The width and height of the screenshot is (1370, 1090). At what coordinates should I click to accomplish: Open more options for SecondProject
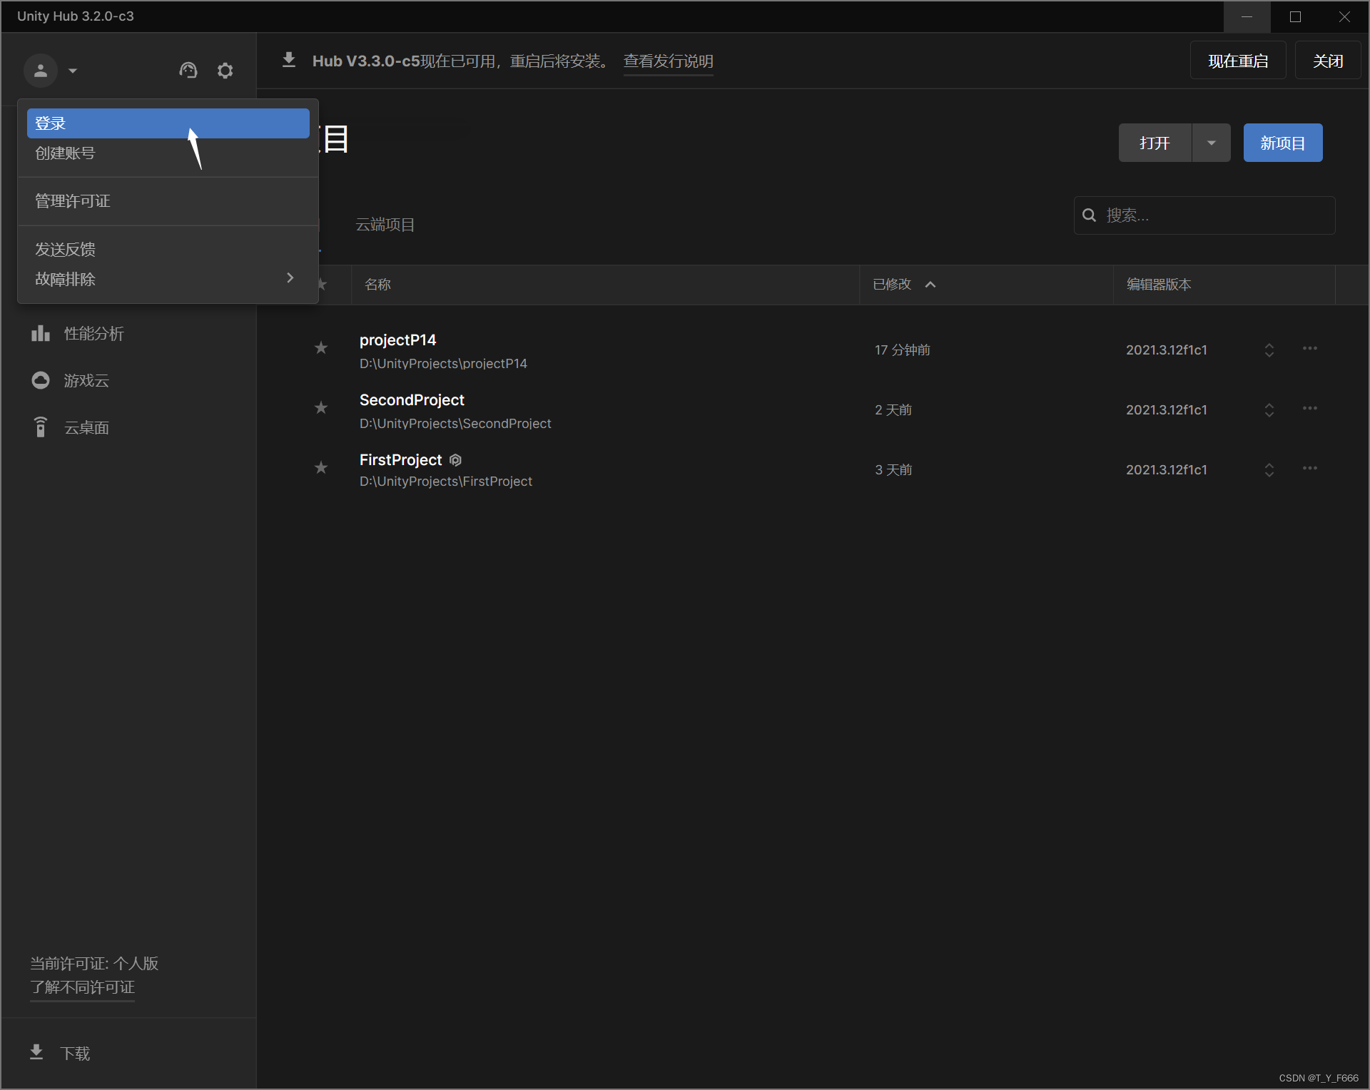1310,409
